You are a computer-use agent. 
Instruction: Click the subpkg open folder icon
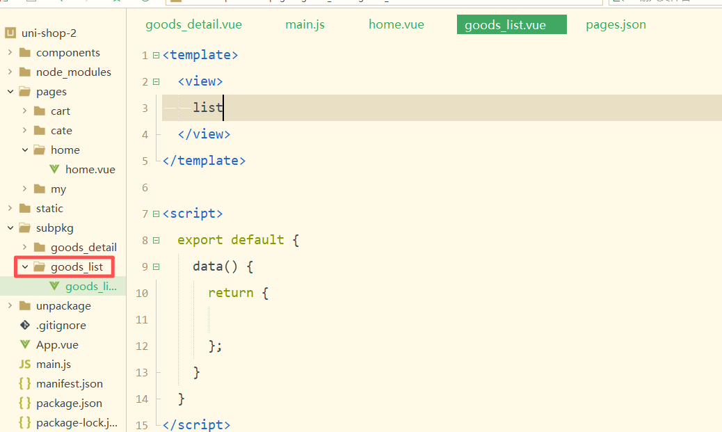(25, 227)
